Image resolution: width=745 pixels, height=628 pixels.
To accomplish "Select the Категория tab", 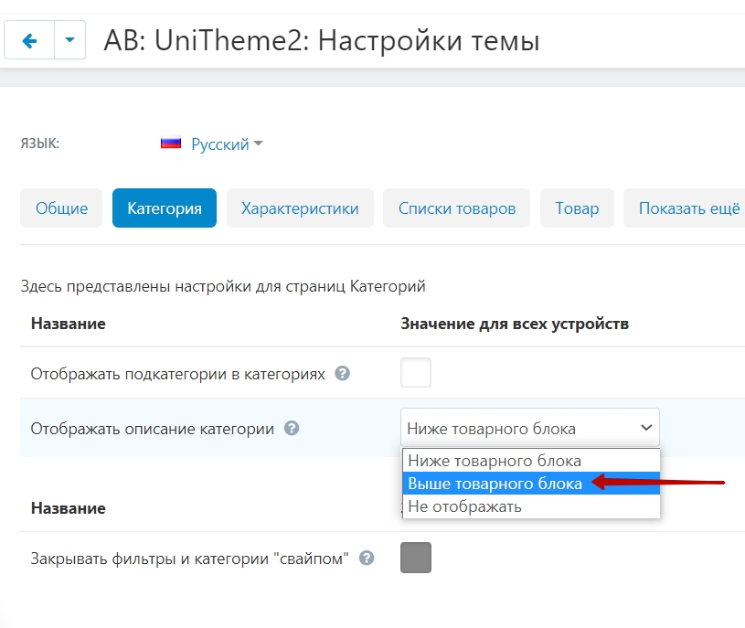I will [x=165, y=208].
